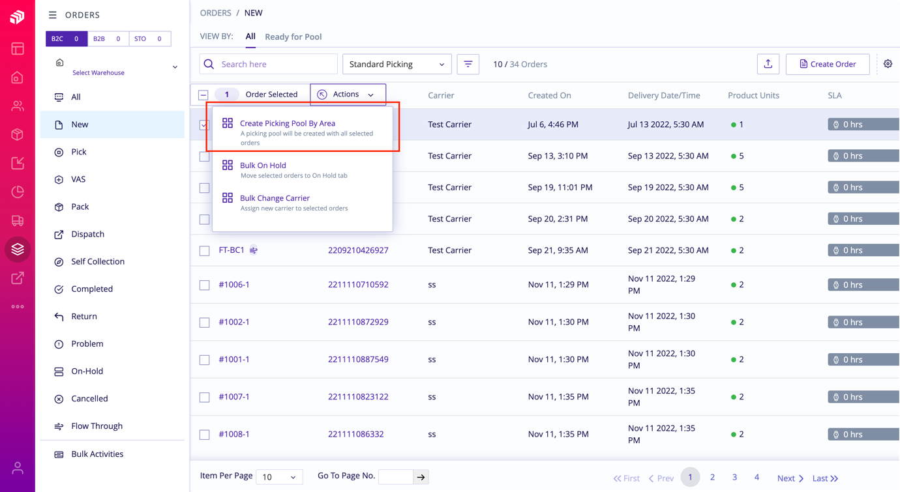900x492 pixels.
Task: Focus the Search here input field
Action: point(268,64)
